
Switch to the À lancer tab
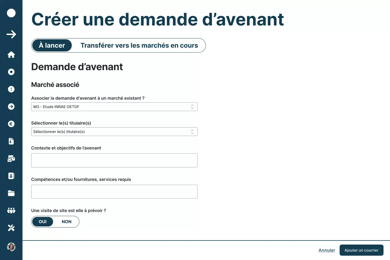(52, 45)
